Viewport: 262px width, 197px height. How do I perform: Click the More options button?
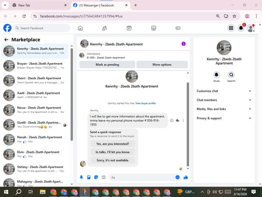pos(162,65)
